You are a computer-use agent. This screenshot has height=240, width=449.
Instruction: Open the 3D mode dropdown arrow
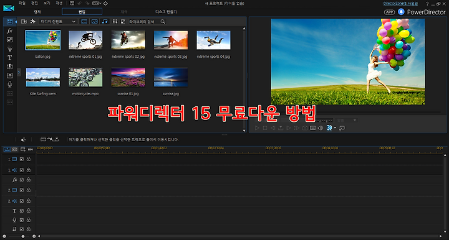pos(336,128)
